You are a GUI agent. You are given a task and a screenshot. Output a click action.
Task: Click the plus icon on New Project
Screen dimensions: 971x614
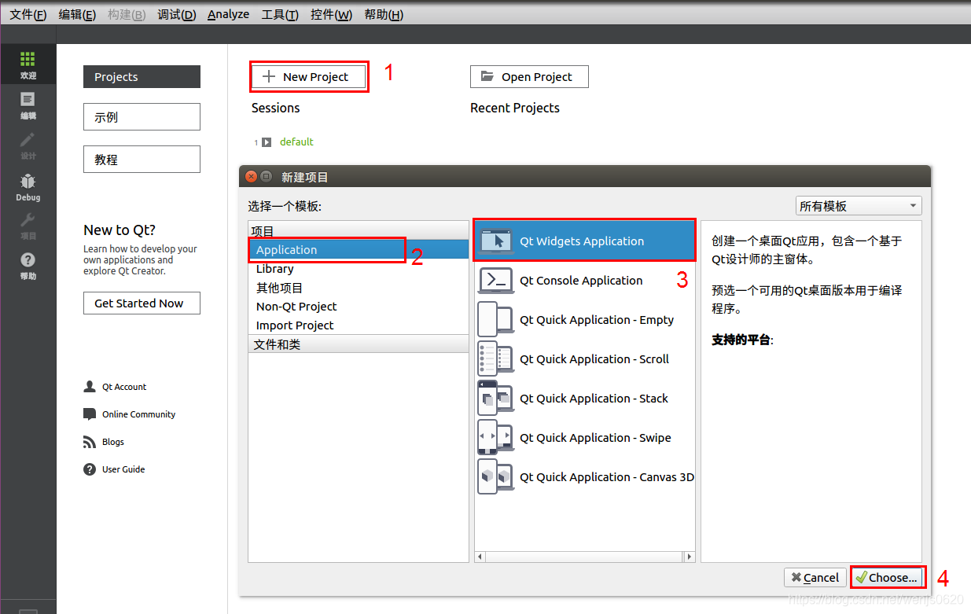269,76
